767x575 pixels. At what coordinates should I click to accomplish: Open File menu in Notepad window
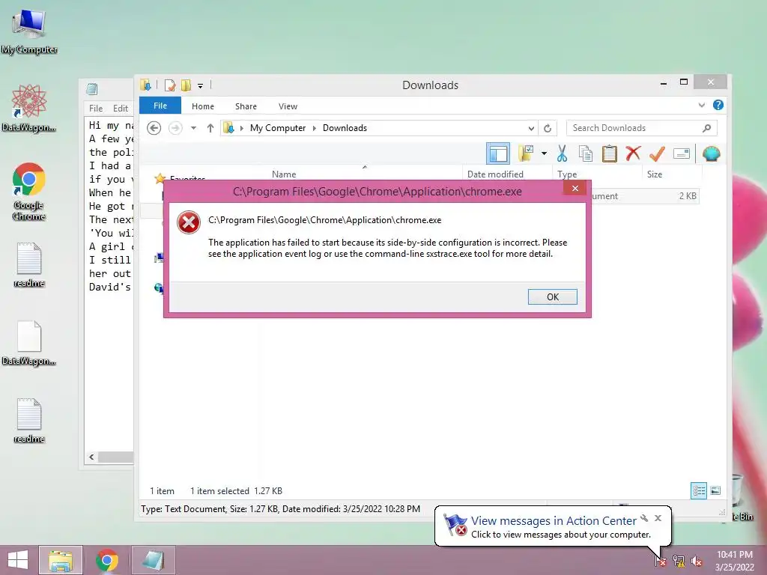coord(95,108)
